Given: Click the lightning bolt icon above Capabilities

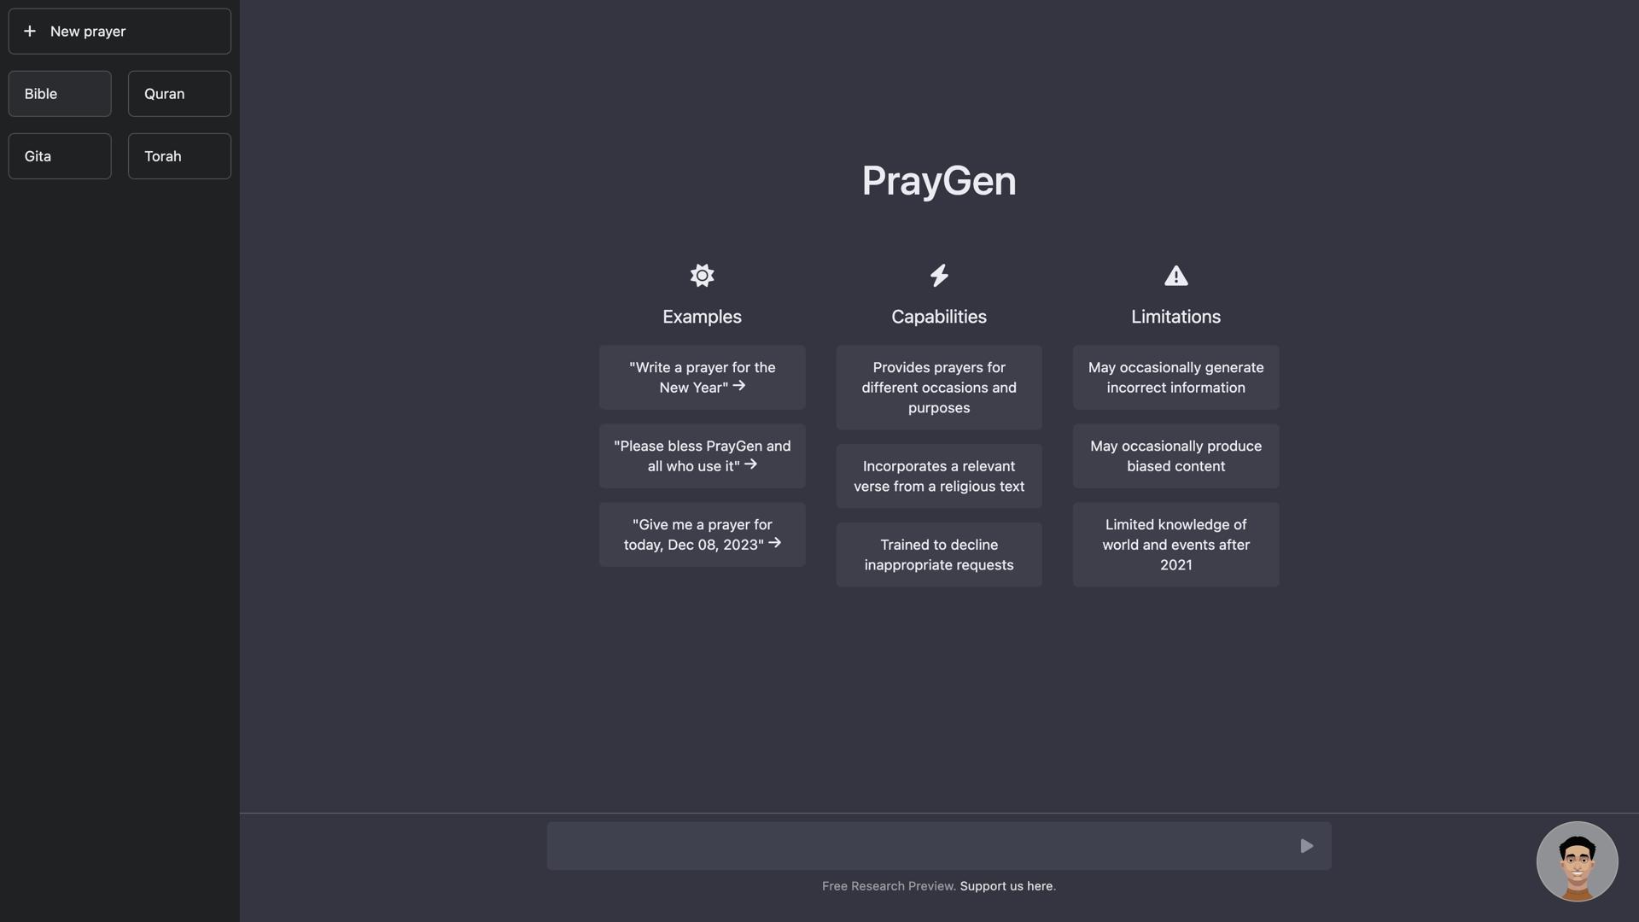Looking at the screenshot, I should click(x=938, y=275).
